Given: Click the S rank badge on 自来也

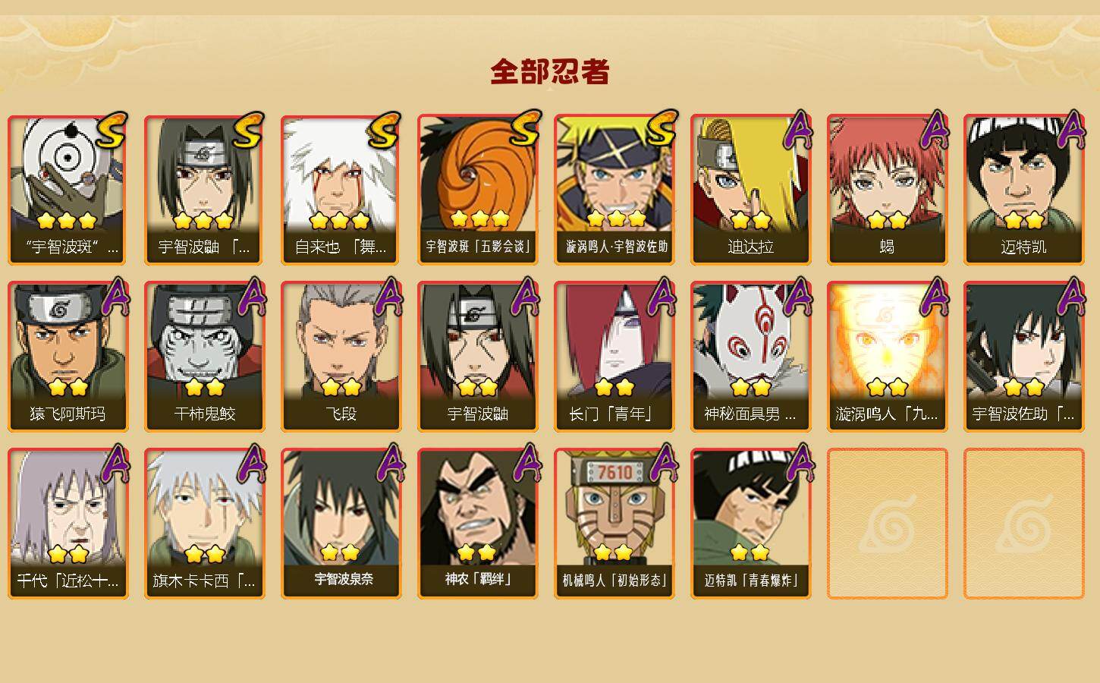Looking at the screenshot, I should [x=383, y=131].
